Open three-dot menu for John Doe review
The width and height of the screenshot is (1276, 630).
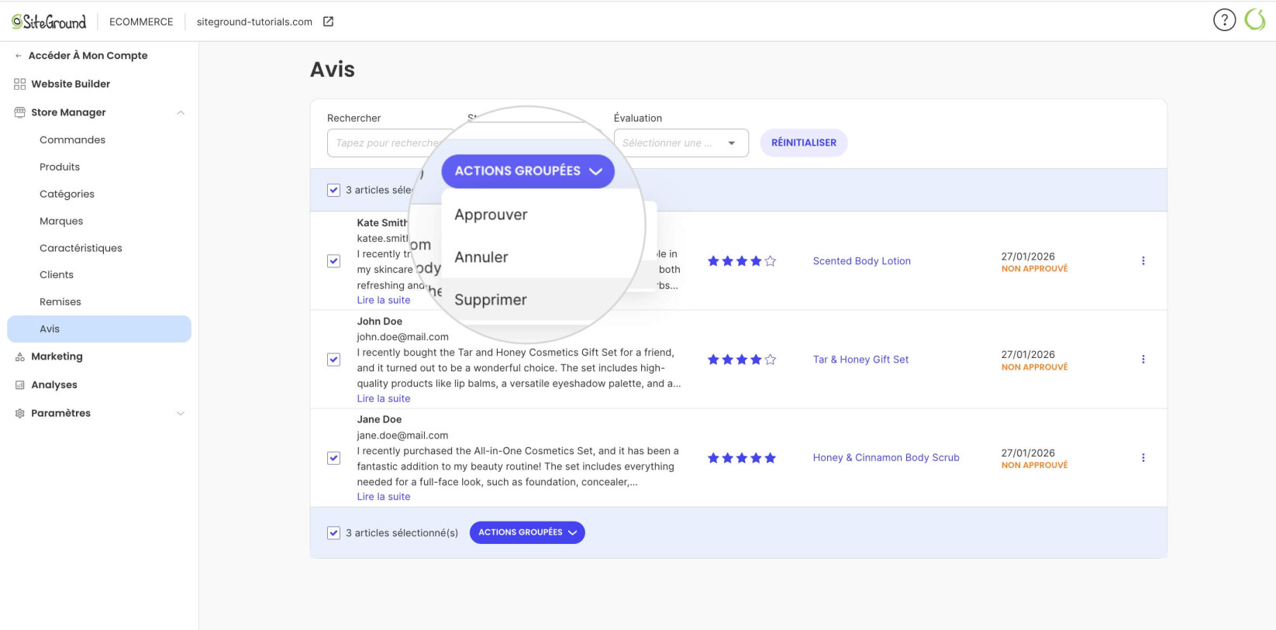coord(1143,360)
